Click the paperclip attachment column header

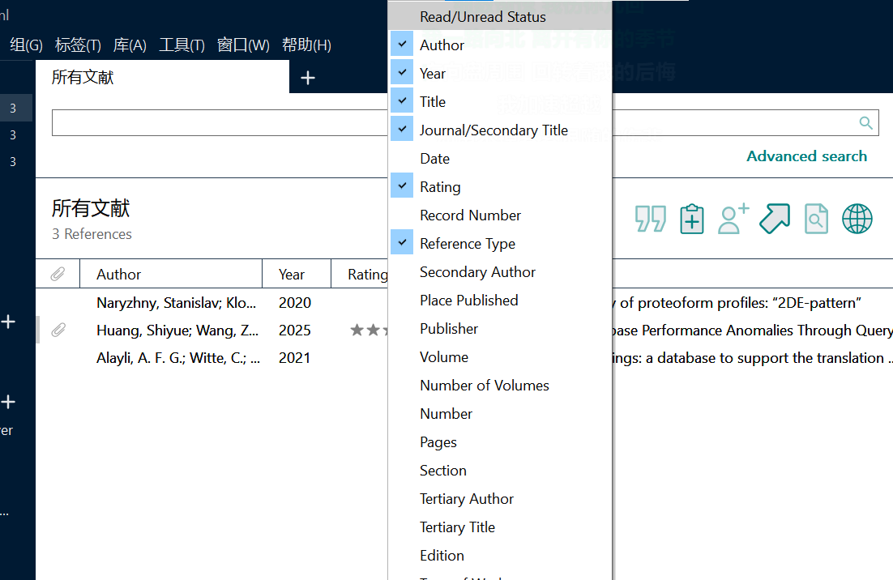(58, 275)
